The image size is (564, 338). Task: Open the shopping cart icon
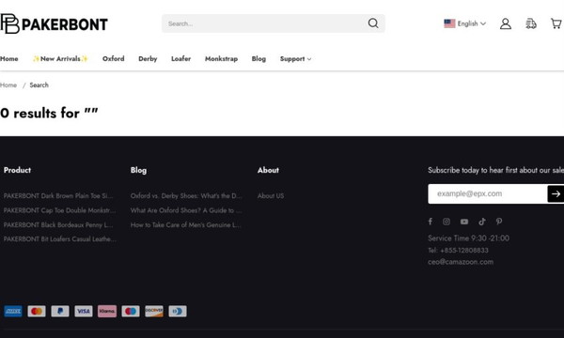click(x=556, y=23)
